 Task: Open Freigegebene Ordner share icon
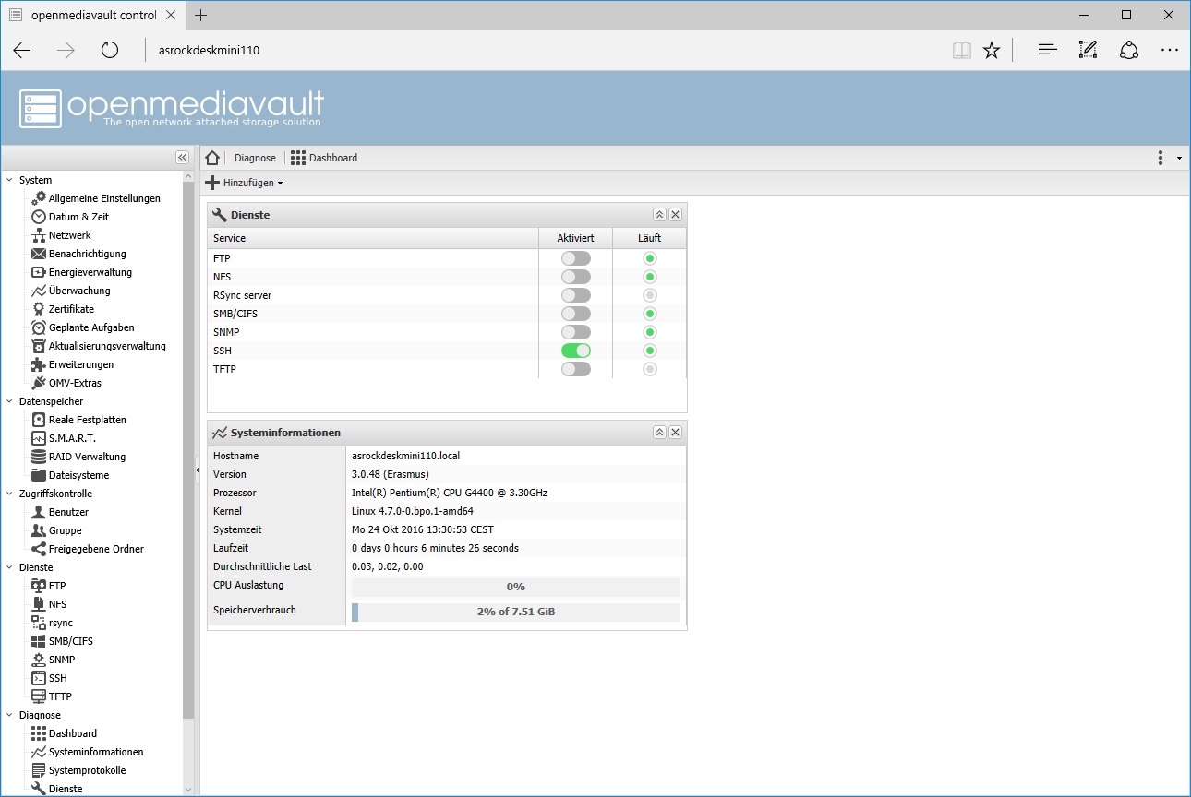click(x=39, y=549)
